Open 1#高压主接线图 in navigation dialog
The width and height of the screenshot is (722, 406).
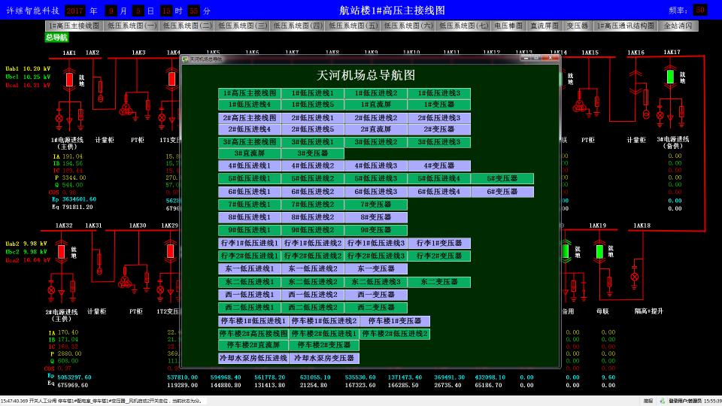coord(250,93)
